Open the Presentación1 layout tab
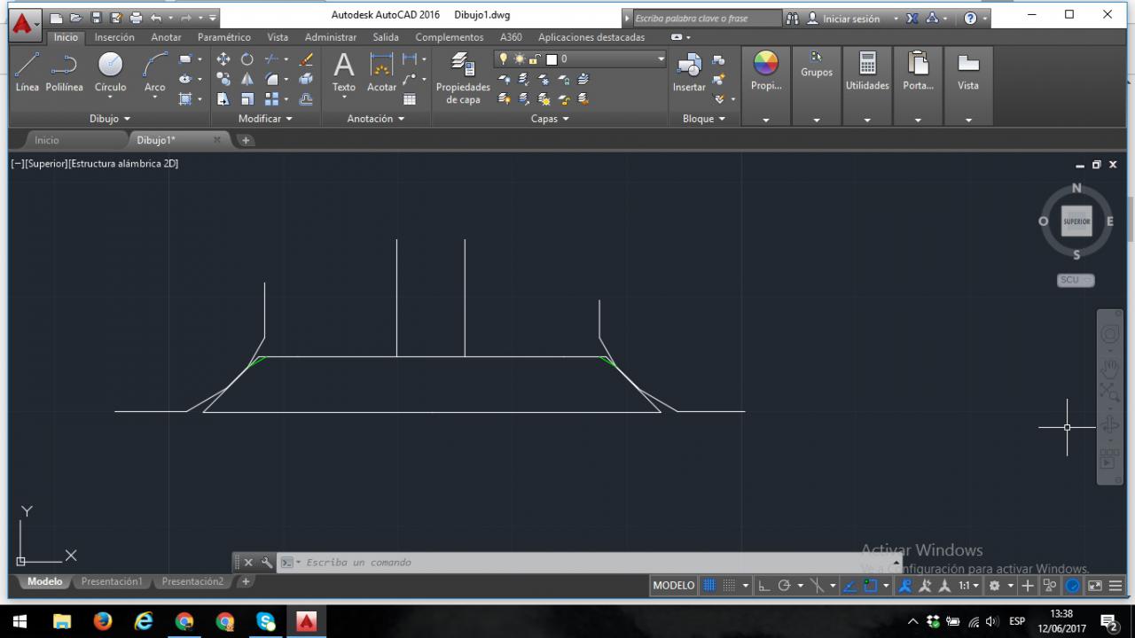This screenshot has width=1135, height=638. [111, 582]
